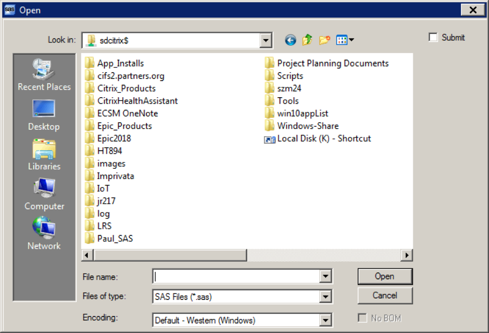Image resolution: width=489 pixels, height=333 pixels.
Task: Select the win10appList folder
Action: pos(296,113)
